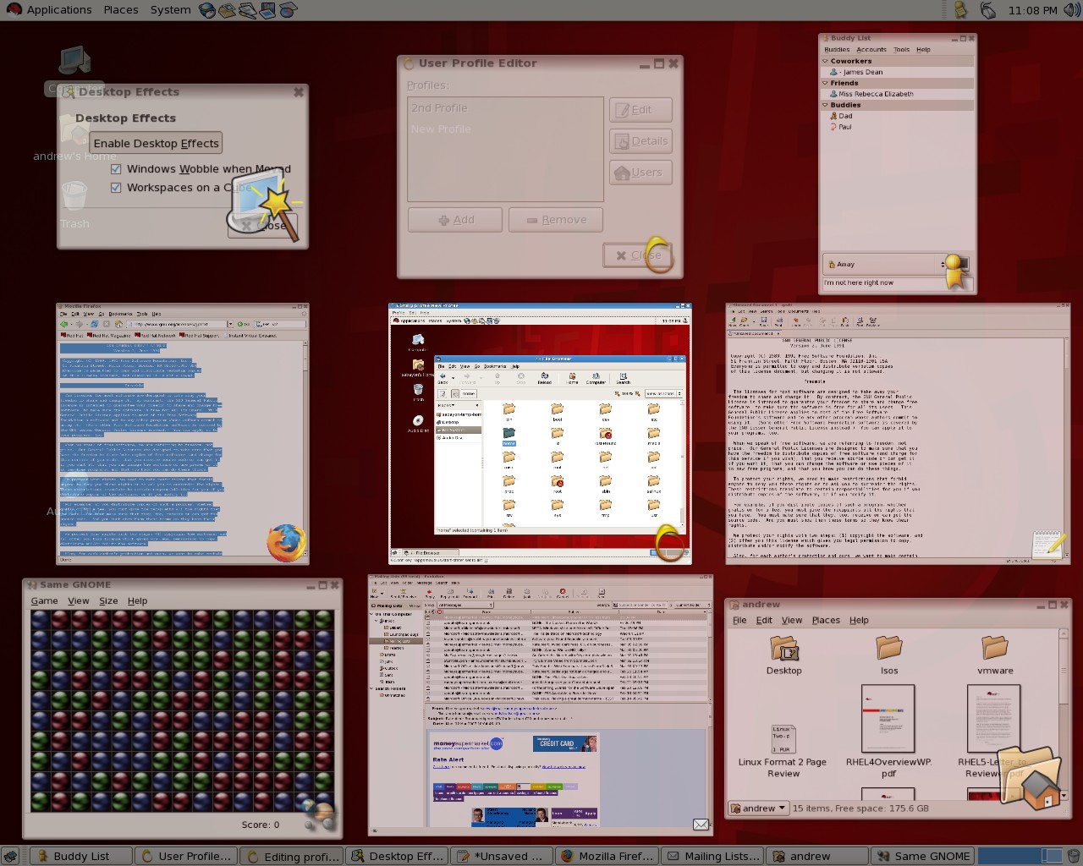Screen dimensions: 1083x866
Task: Open the andrew location dropdown in file browser
Action: pos(758,808)
